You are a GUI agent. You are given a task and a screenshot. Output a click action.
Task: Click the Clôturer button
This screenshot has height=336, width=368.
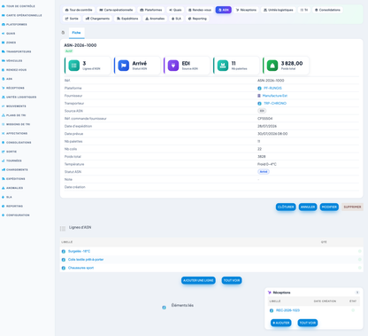[286, 207]
